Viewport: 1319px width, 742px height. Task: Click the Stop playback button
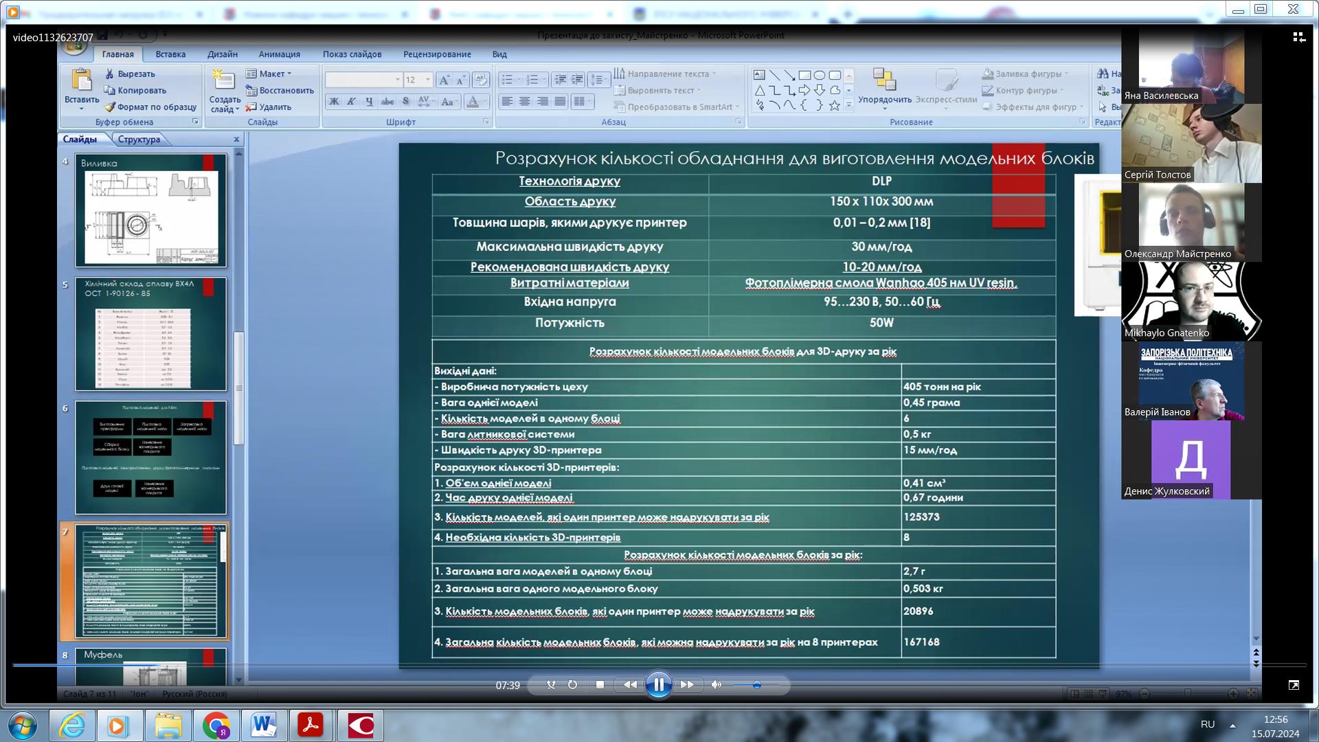[x=600, y=684]
